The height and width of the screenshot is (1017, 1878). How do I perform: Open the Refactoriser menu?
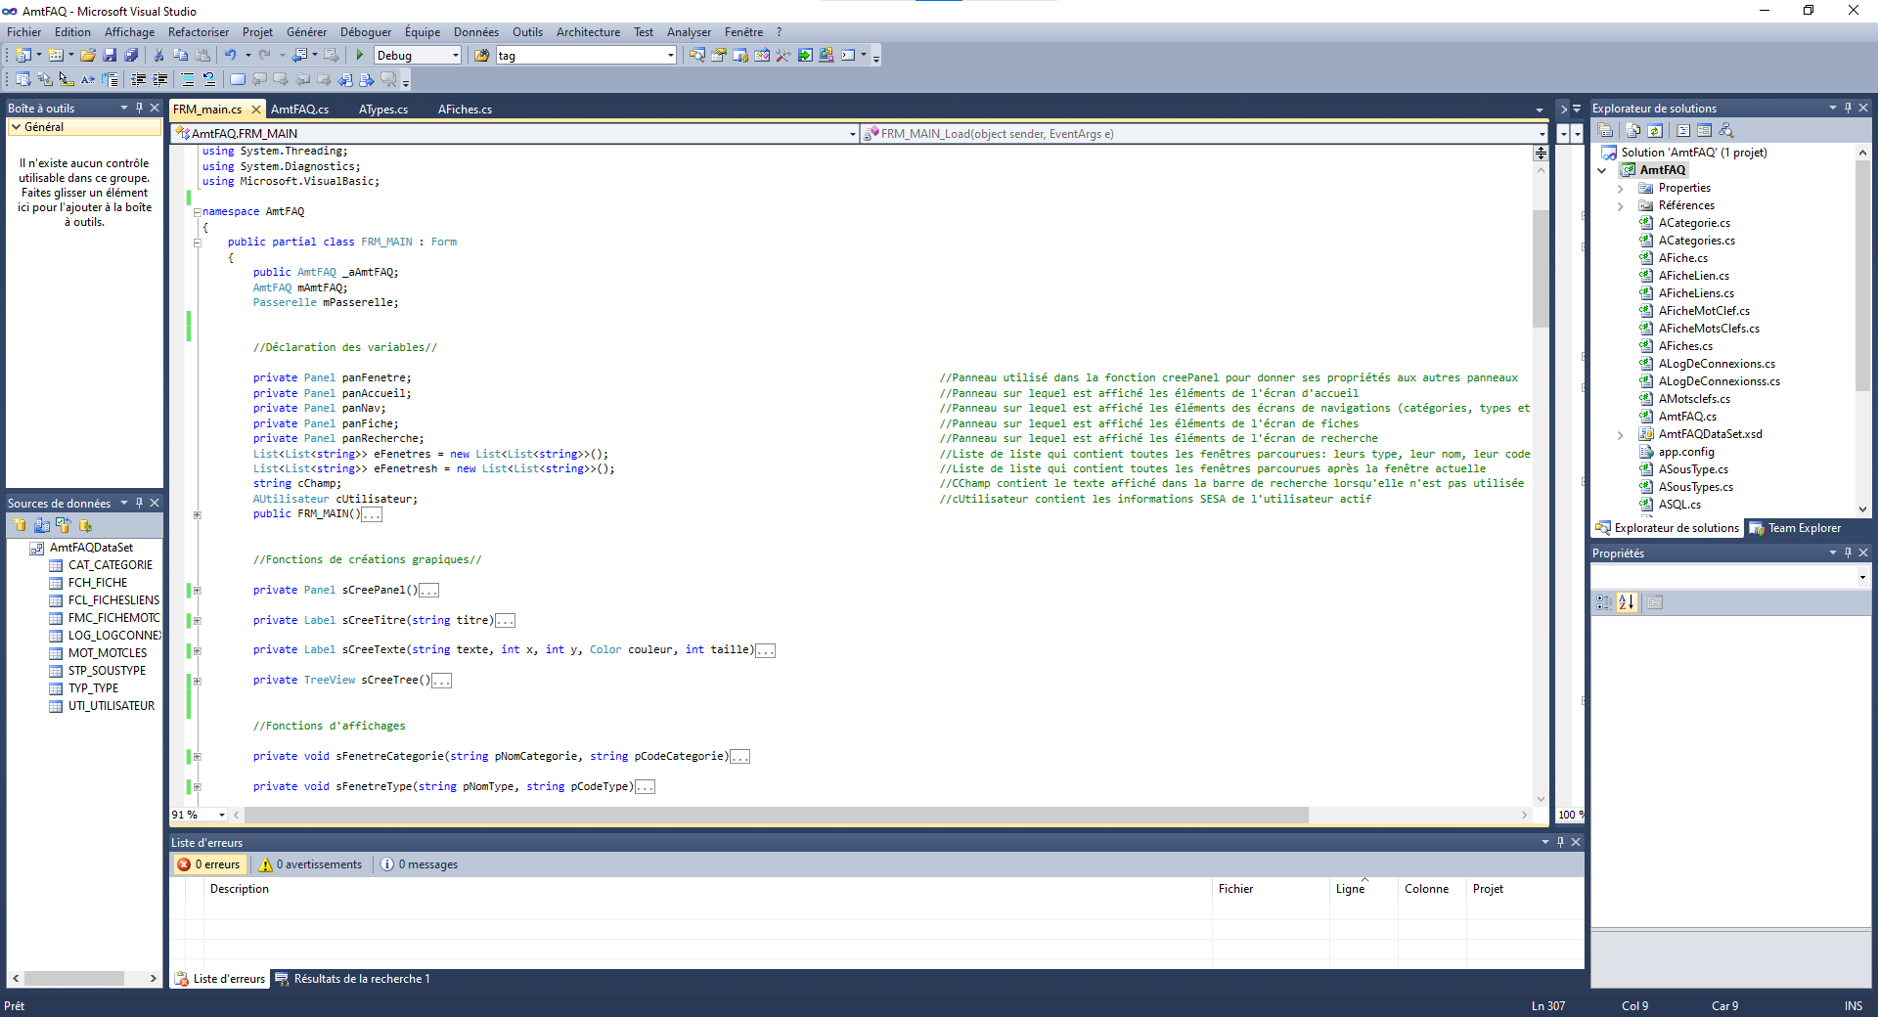198,31
